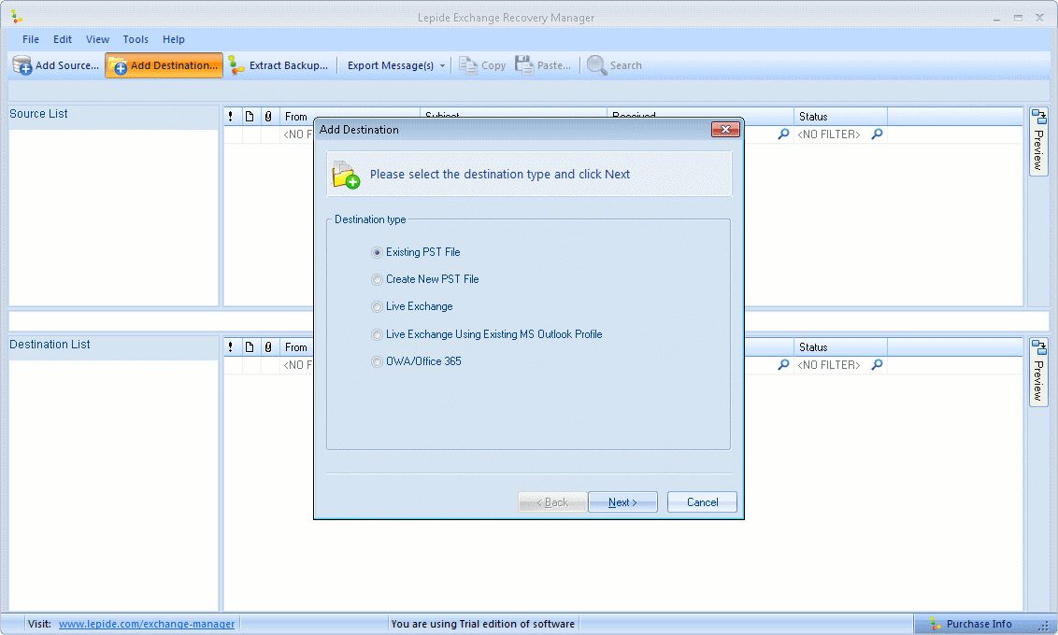
Task: Expand the source Preview side panel
Action: 1038,142
